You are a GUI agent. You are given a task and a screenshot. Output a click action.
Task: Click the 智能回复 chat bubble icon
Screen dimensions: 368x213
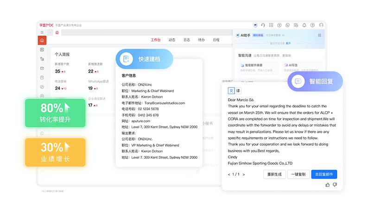coord(298,81)
